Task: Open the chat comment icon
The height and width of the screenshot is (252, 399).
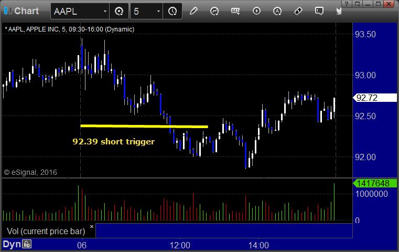Action: [319, 11]
